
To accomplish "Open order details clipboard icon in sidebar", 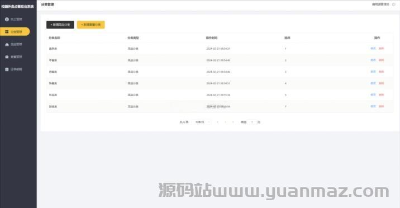I will pyautogui.click(x=7, y=69).
